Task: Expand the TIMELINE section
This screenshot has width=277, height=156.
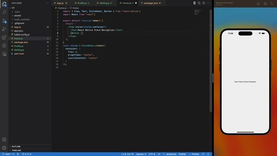Action: (x=16, y=150)
